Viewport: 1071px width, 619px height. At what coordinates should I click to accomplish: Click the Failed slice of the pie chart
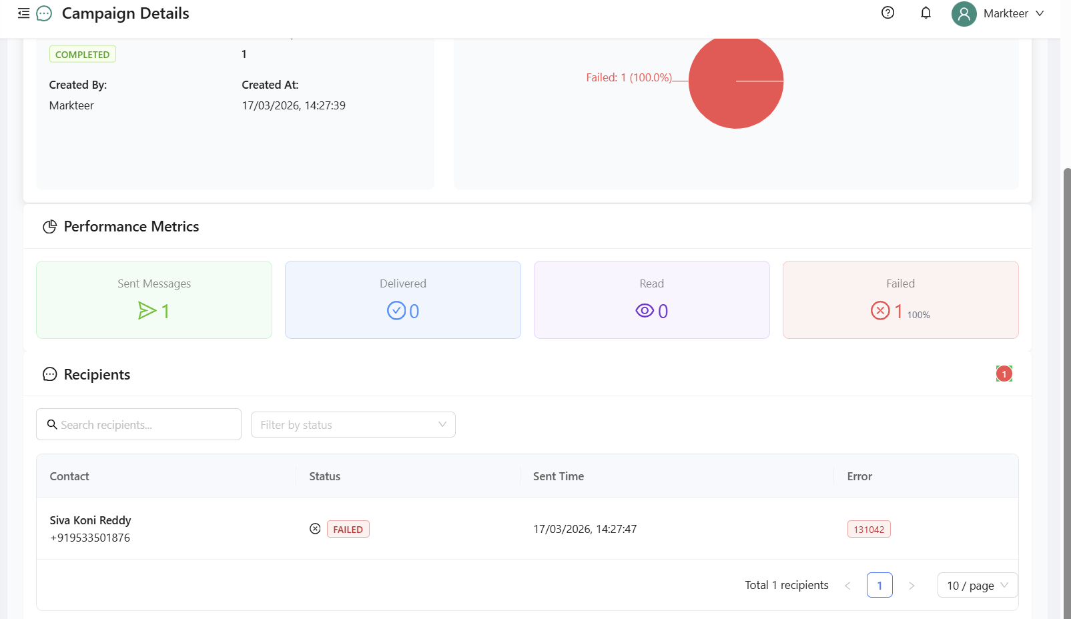pyautogui.click(x=736, y=81)
